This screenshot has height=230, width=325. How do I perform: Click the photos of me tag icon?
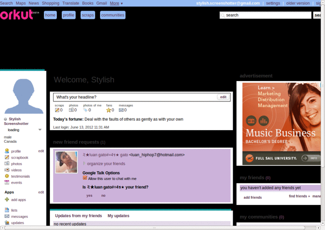85,110
